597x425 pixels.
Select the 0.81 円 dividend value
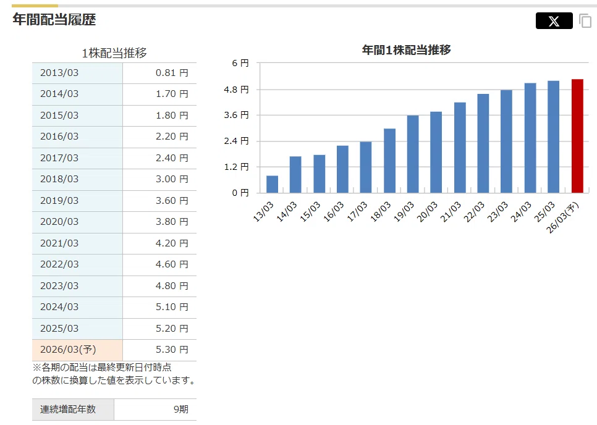click(172, 73)
